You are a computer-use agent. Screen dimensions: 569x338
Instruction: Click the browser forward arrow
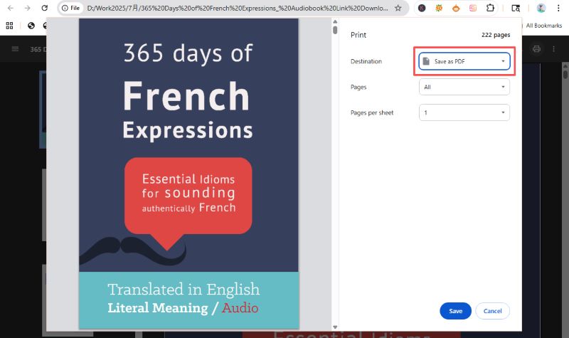pos(27,8)
